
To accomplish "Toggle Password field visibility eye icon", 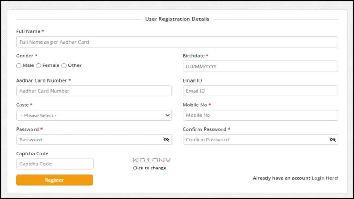I will (166, 140).
